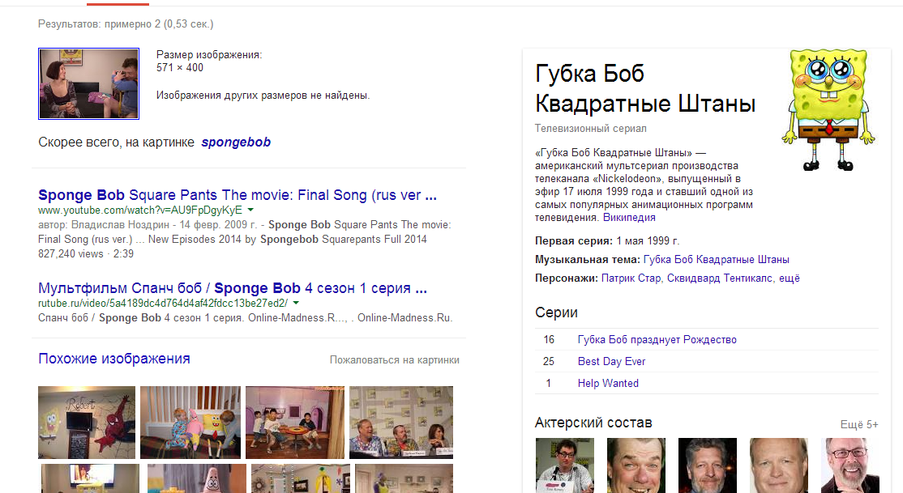Expand dropdown arrow beside rutube.ru URL

tap(296, 303)
